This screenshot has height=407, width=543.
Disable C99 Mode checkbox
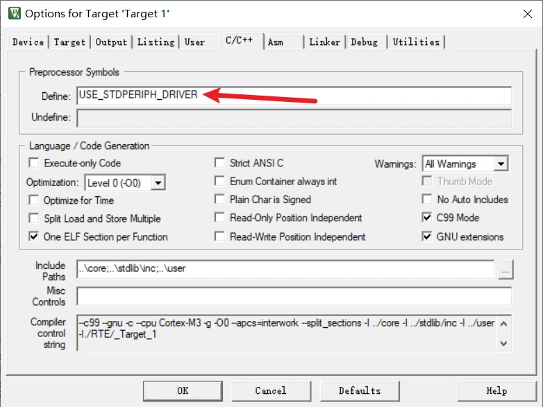426,218
